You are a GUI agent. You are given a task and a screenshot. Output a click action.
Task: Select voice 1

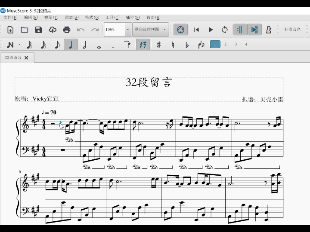(x=215, y=44)
